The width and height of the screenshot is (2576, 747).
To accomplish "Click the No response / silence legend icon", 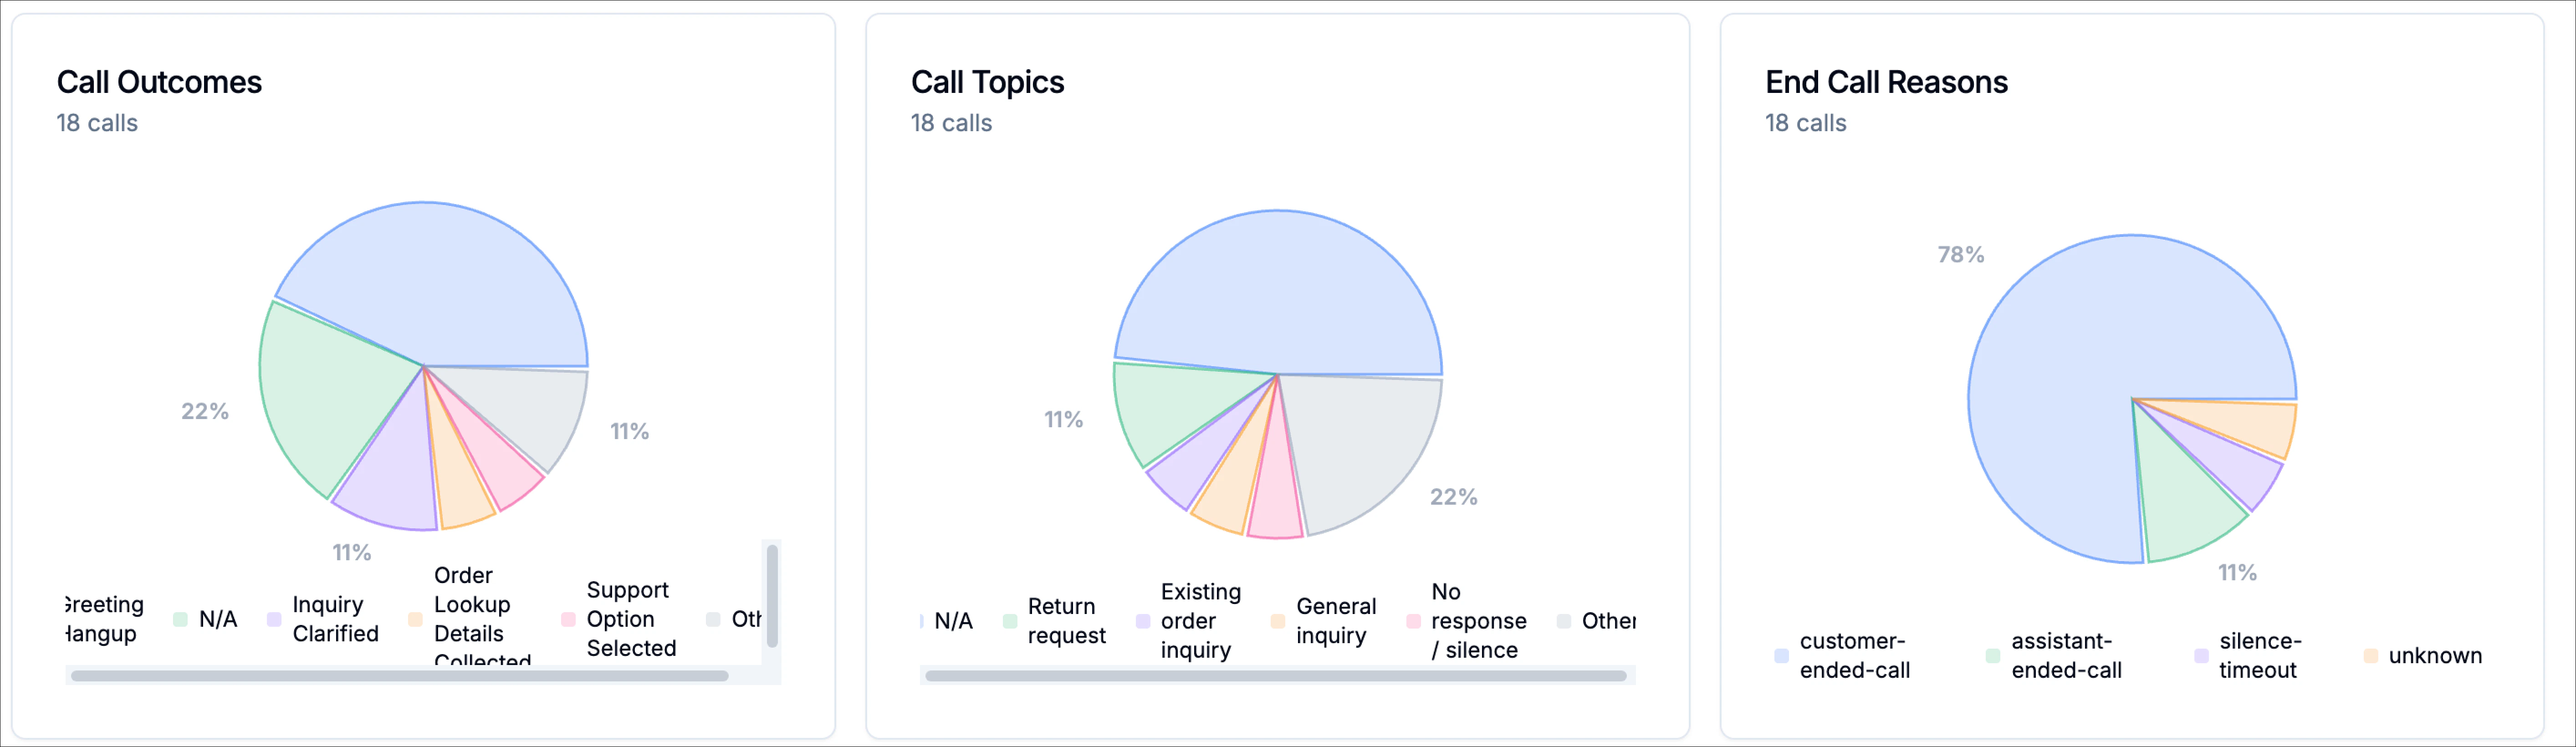I will [x=1413, y=619].
